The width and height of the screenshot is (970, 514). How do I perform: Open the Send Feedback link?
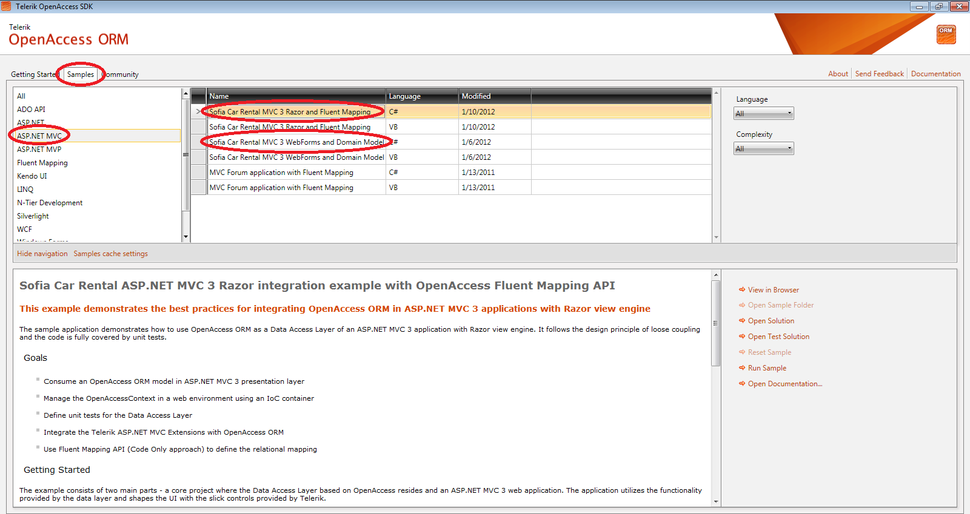[879, 74]
